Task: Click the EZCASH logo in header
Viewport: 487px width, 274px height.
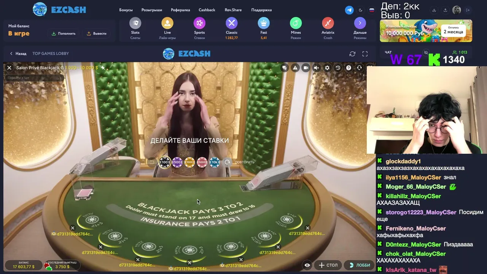Action: (59, 10)
